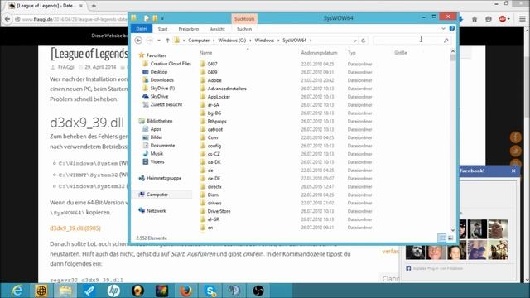This screenshot has height=298, width=530.
Task: Refresh the SysWOW64 folder view
Action: (364, 41)
